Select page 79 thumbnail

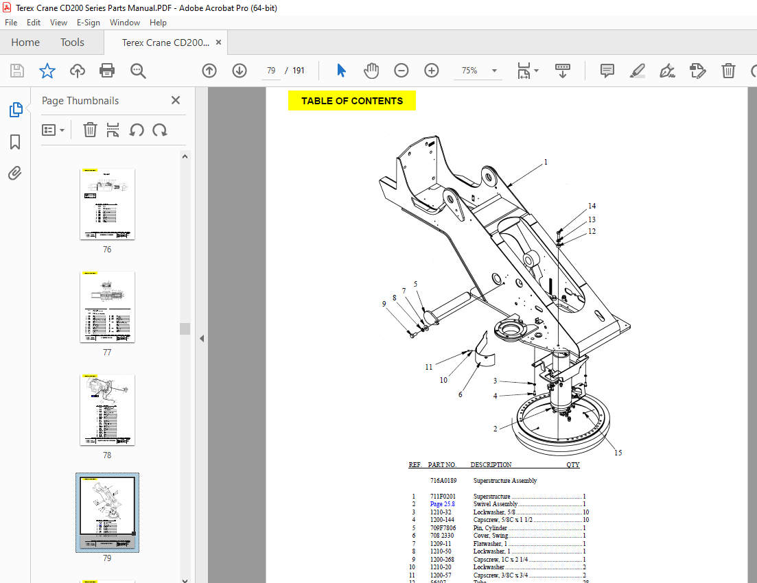(107, 512)
